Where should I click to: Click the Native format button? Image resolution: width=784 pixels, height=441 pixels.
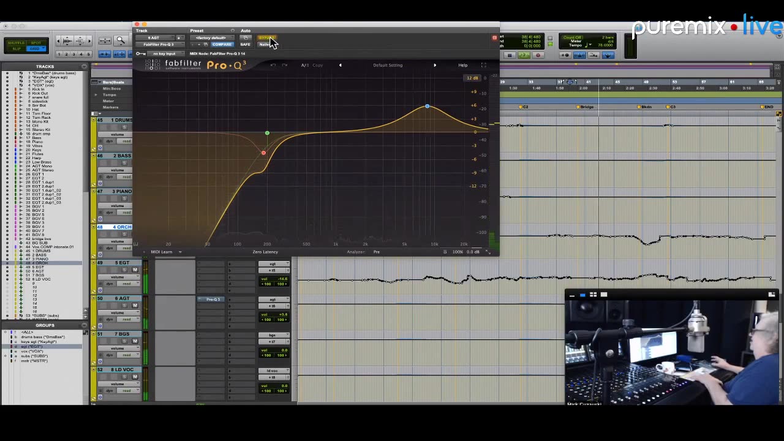pyautogui.click(x=266, y=44)
